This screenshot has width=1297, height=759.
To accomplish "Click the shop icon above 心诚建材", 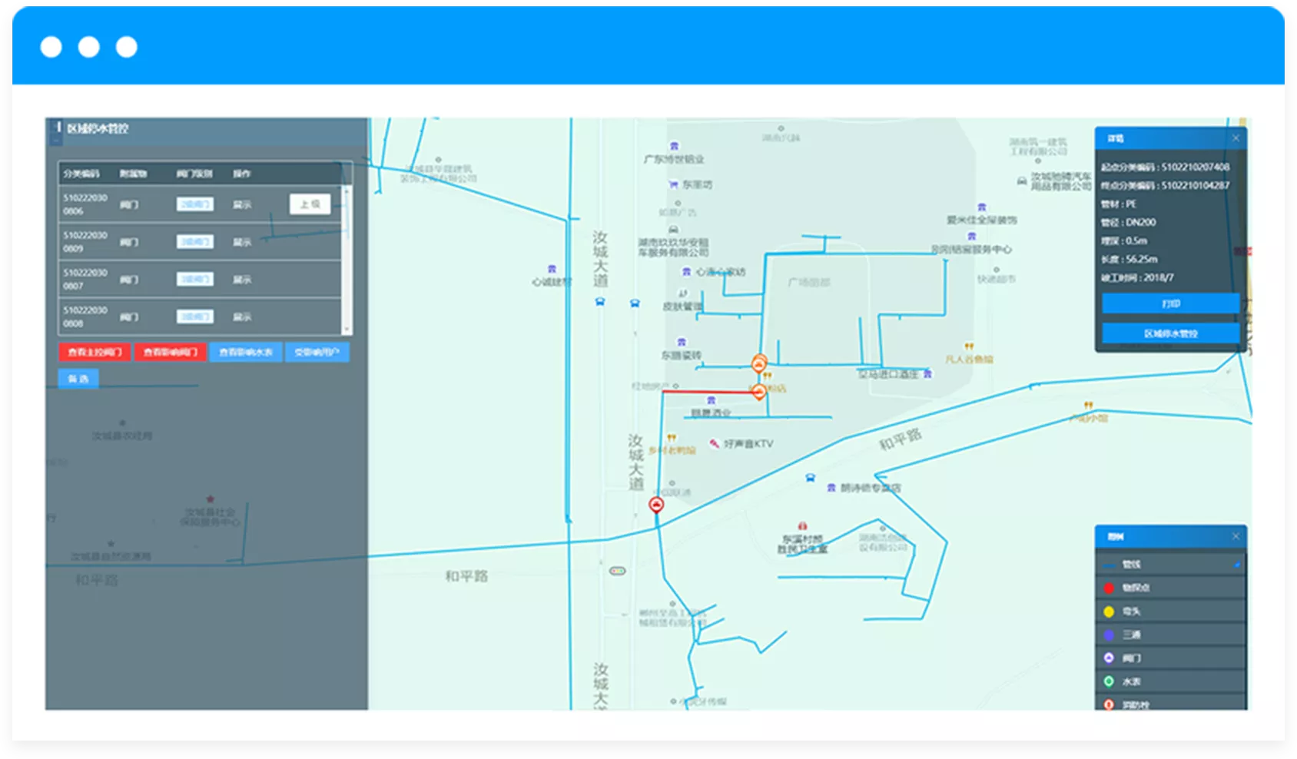I will tap(552, 269).
